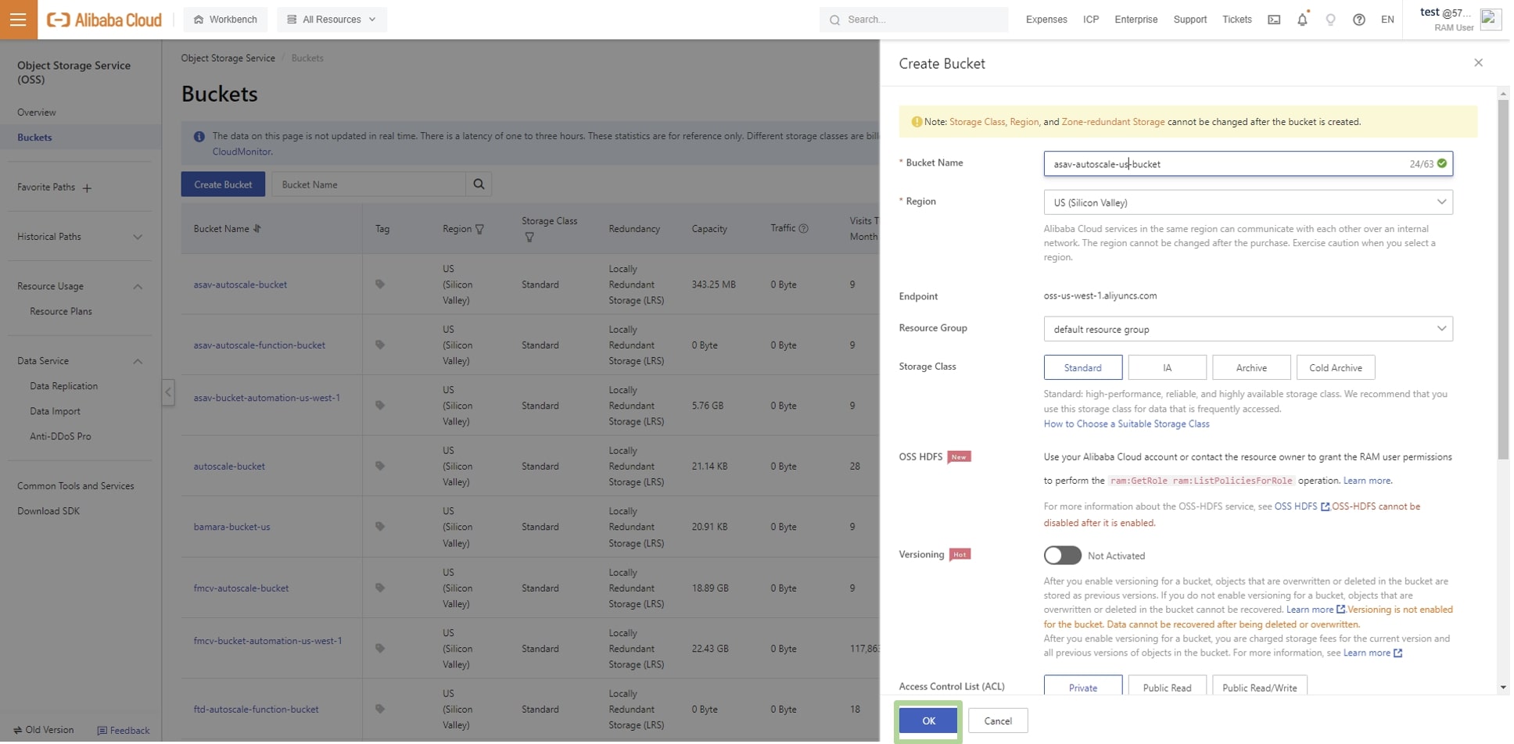Open Workbench button

[x=225, y=20]
